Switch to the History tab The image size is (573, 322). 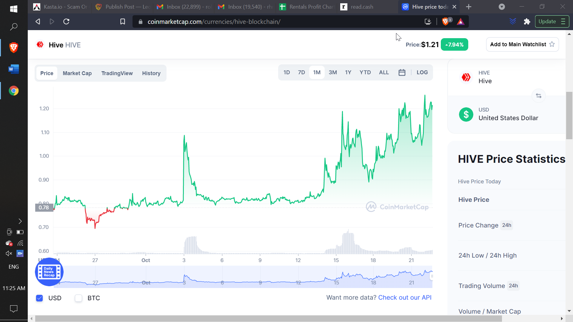[151, 73]
